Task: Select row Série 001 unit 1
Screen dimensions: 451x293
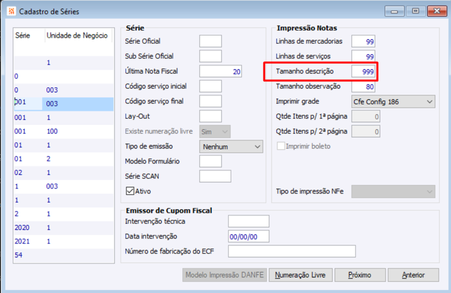Action: click(x=64, y=118)
